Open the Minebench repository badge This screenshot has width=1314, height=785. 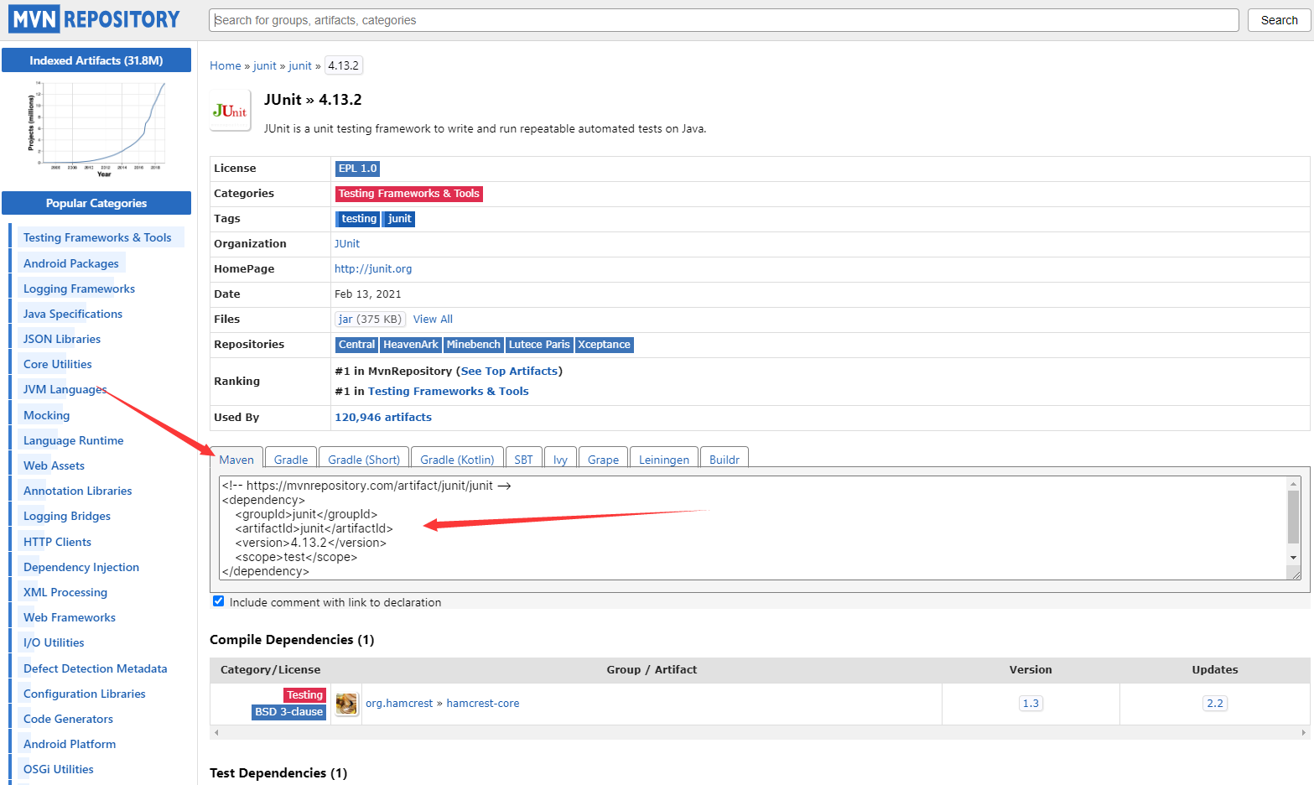[474, 345]
